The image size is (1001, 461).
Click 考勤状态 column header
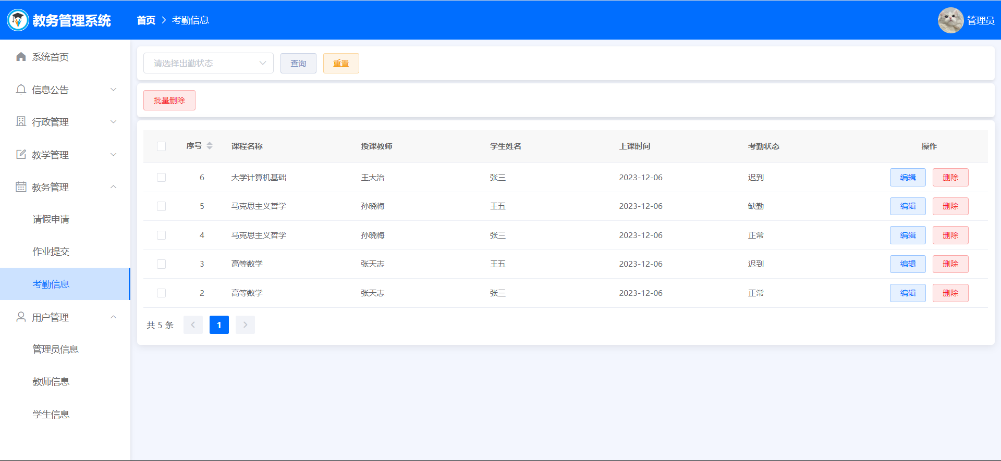(x=763, y=146)
